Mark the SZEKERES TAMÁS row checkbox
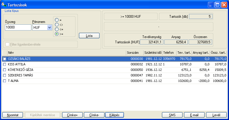229x120 pixels. coord(4,75)
